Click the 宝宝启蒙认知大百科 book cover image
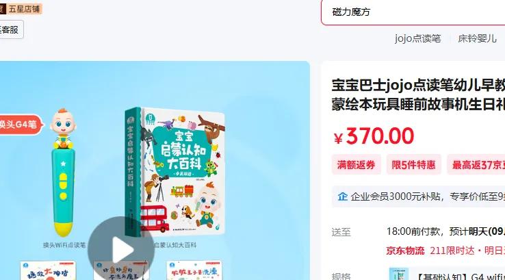This screenshot has width=505, height=280. pos(175,172)
